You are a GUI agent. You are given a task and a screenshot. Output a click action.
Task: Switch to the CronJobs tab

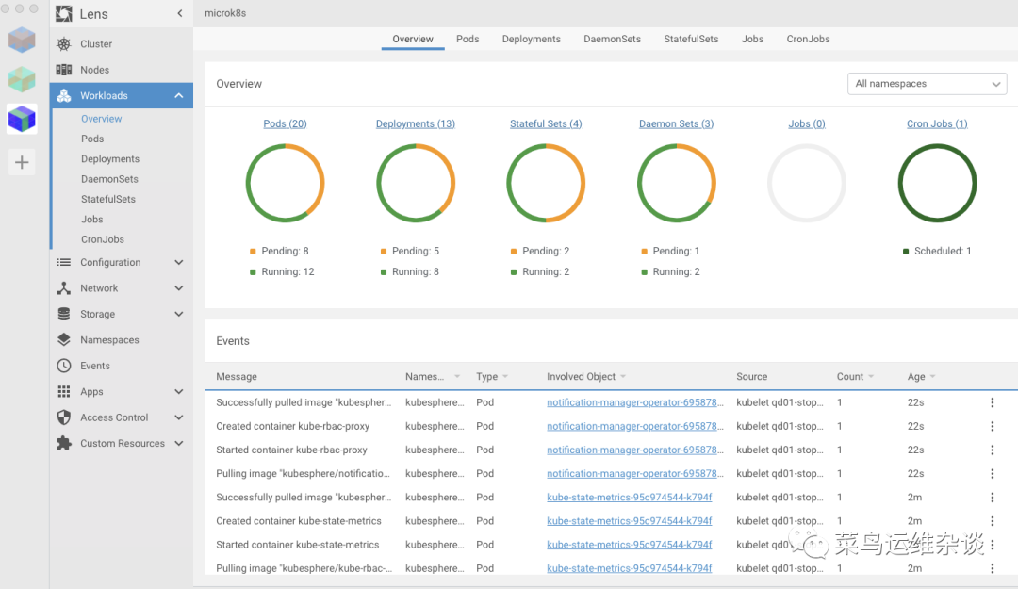coord(808,40)
